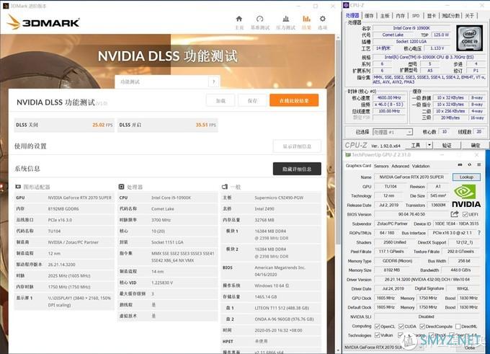Open CPU-Z 工具 tools dropdown arrow
This screenshot has width=490, height=354.
click(429, 145)
